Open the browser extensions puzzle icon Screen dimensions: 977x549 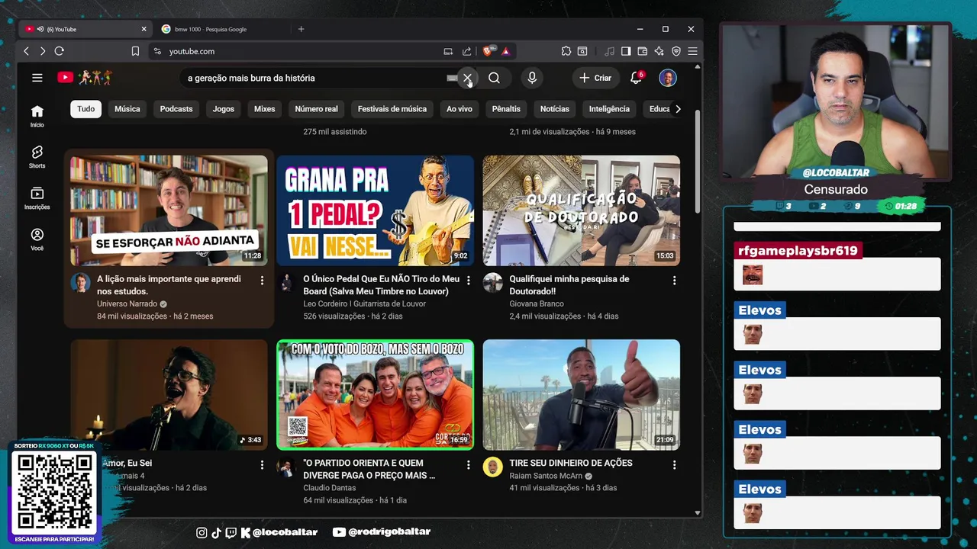coord(566,51)
